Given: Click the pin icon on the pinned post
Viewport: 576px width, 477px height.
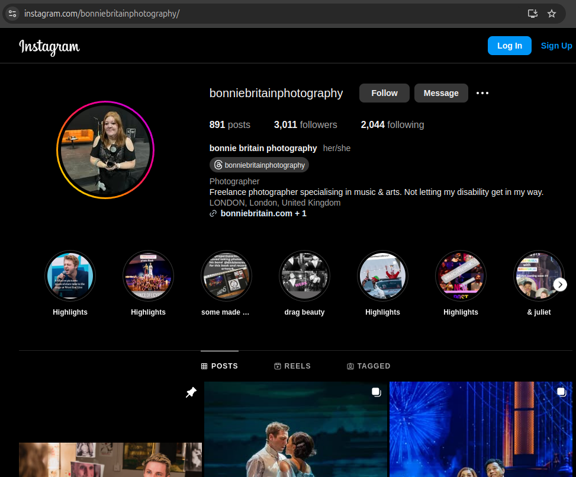Looking at the screenshot, I should pos(191,392).
